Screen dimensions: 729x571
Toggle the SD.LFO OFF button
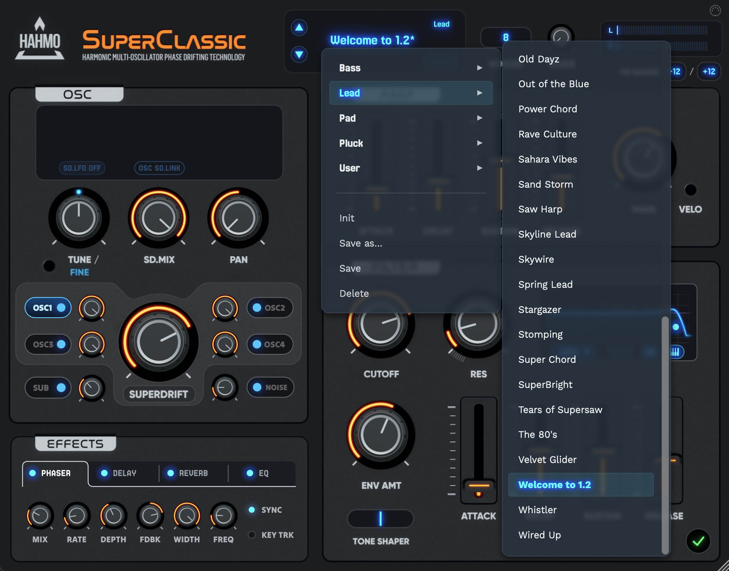coord(82,168)
